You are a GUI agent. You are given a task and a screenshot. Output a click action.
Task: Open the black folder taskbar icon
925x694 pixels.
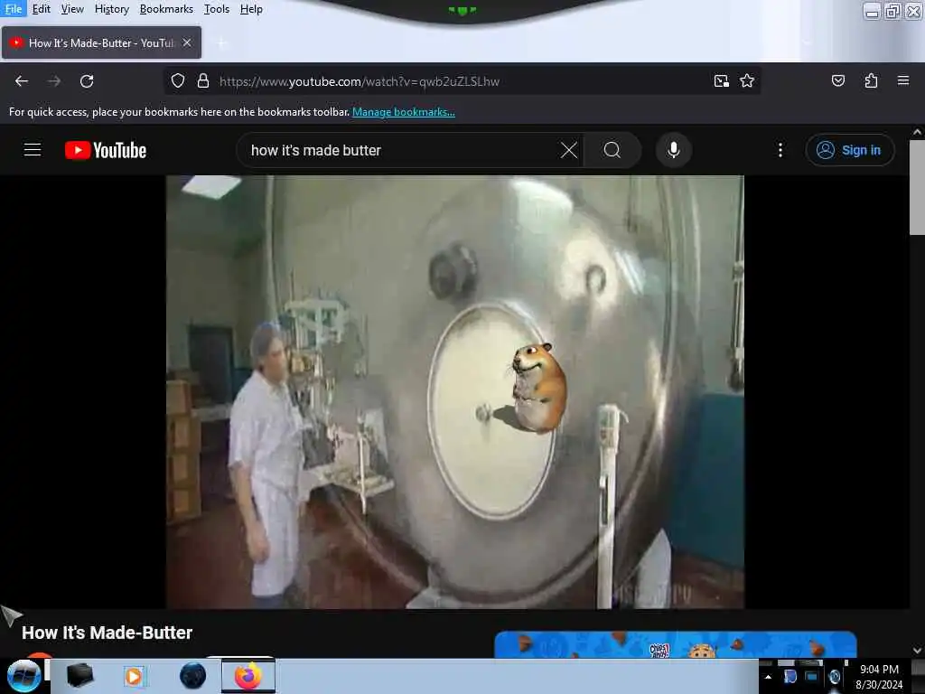[79, 676]
